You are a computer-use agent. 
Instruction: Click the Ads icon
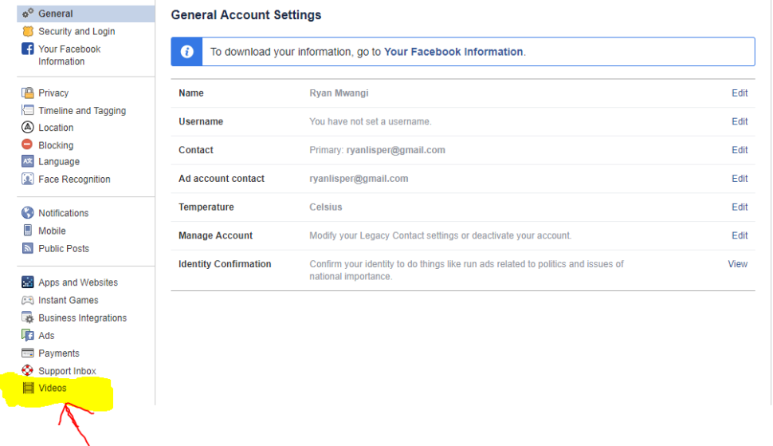pos(28,335)
